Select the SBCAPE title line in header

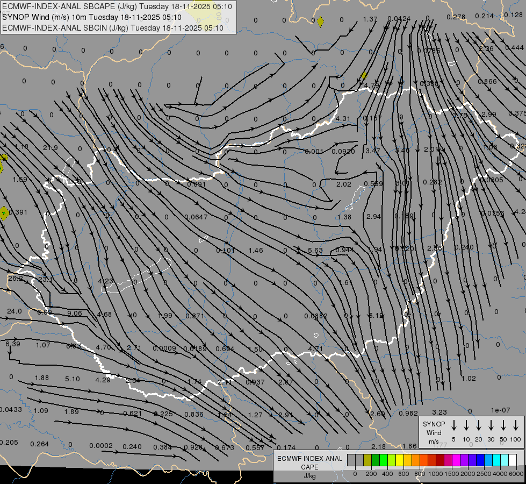point(117,6)
